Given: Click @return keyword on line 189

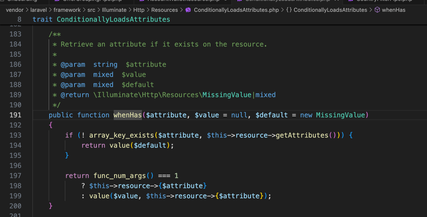Looking at the screenshot, I should coord(75,95).
